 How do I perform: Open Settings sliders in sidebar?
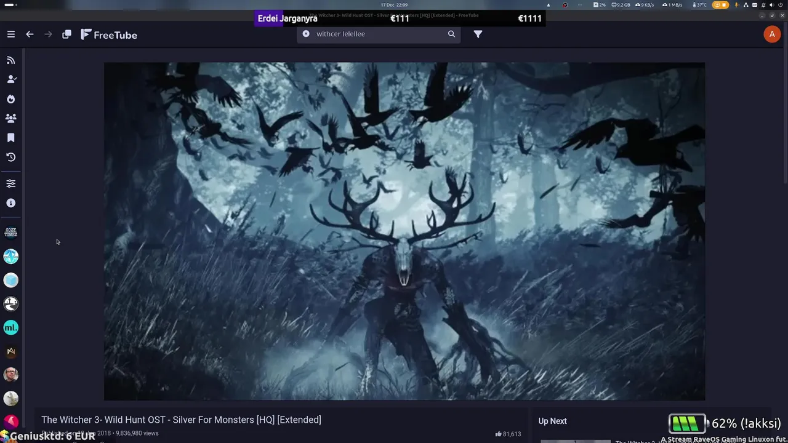(x=11, y=183)
